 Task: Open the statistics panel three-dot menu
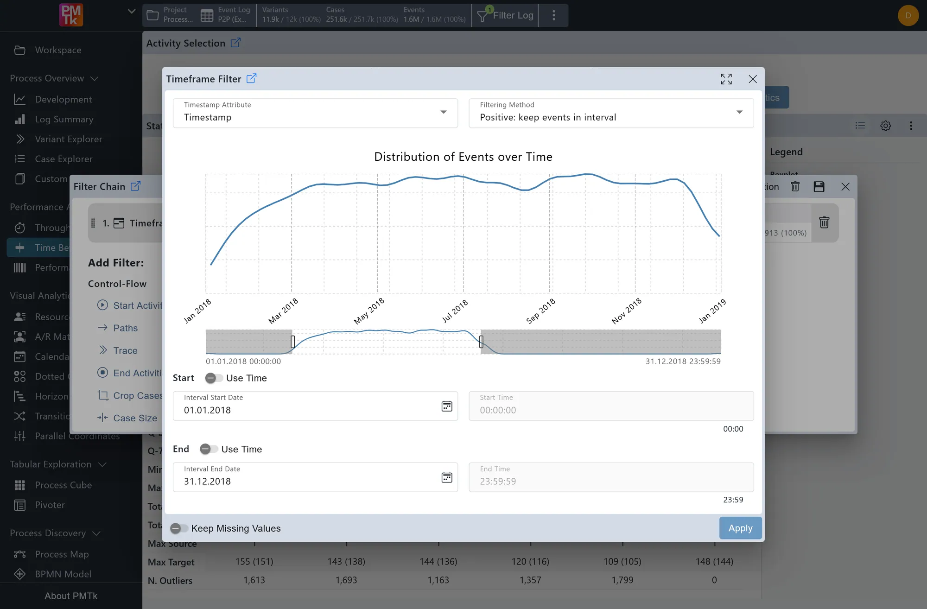pyautogui.click(x=911, y=126)
